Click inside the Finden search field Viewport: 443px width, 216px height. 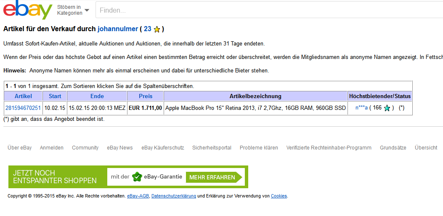269,10
